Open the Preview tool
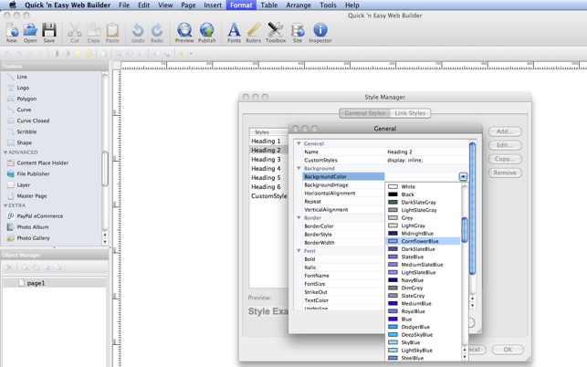 pos(184,32)
